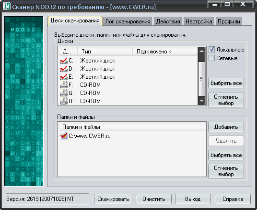The height and width of the screenshot is (210, 257).
Task: Select the C:\www.CWER.ru entry text
Action: point(90,136)
